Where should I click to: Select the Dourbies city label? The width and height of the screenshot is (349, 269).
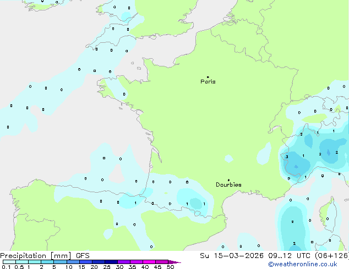(228, 184)
